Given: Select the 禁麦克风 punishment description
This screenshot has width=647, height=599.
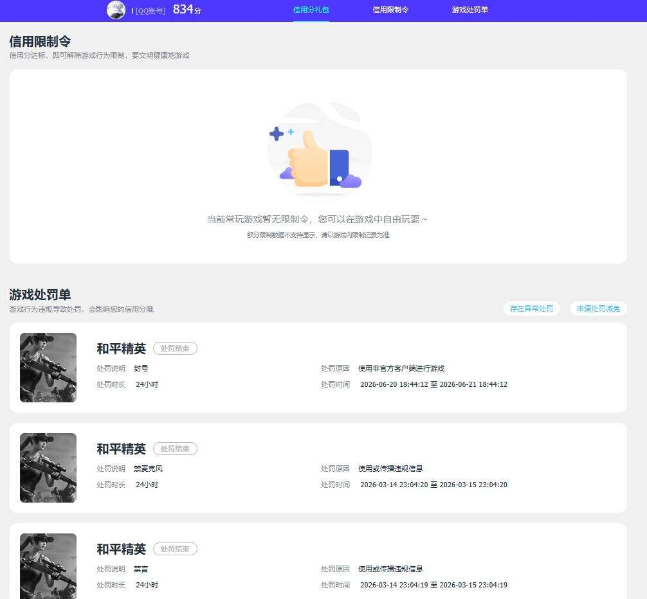Looking at the screenshot, I should click(x=148, y=469).
